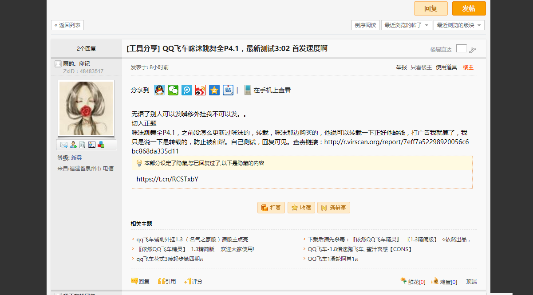Click the lightbulb hidden content icon
The width and height of the screenshot is (533, 295).
139,163
